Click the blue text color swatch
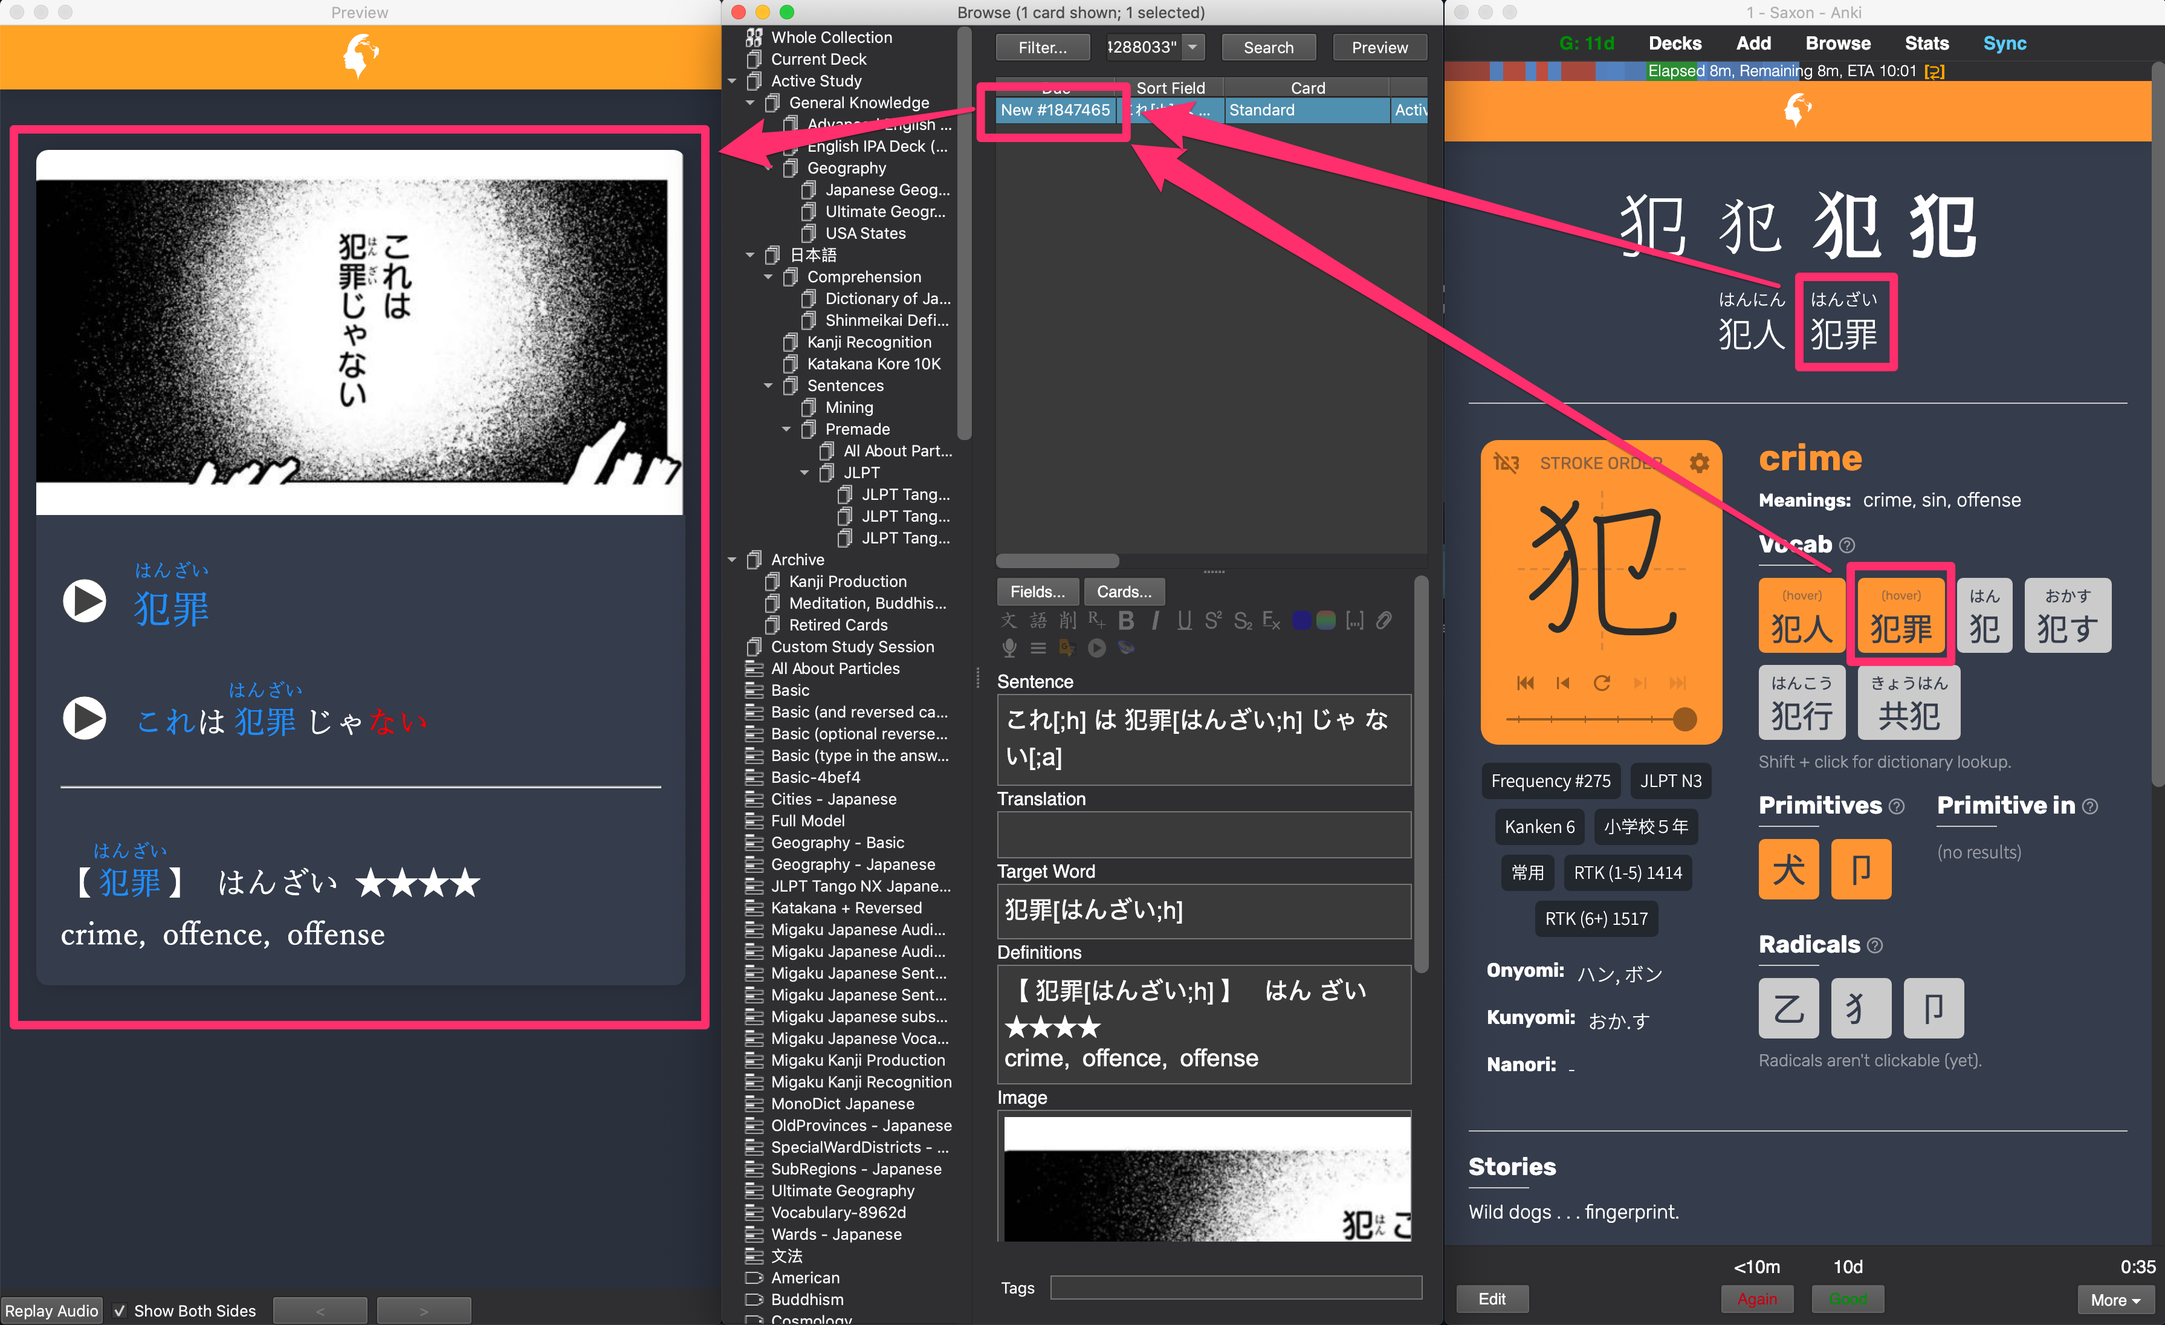Image resolution: width=2165 pixels, height=1325 pixels. 1301,621
